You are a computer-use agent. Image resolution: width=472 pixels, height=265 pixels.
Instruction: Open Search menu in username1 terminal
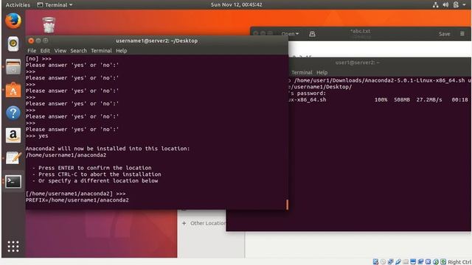click(79, 51)
